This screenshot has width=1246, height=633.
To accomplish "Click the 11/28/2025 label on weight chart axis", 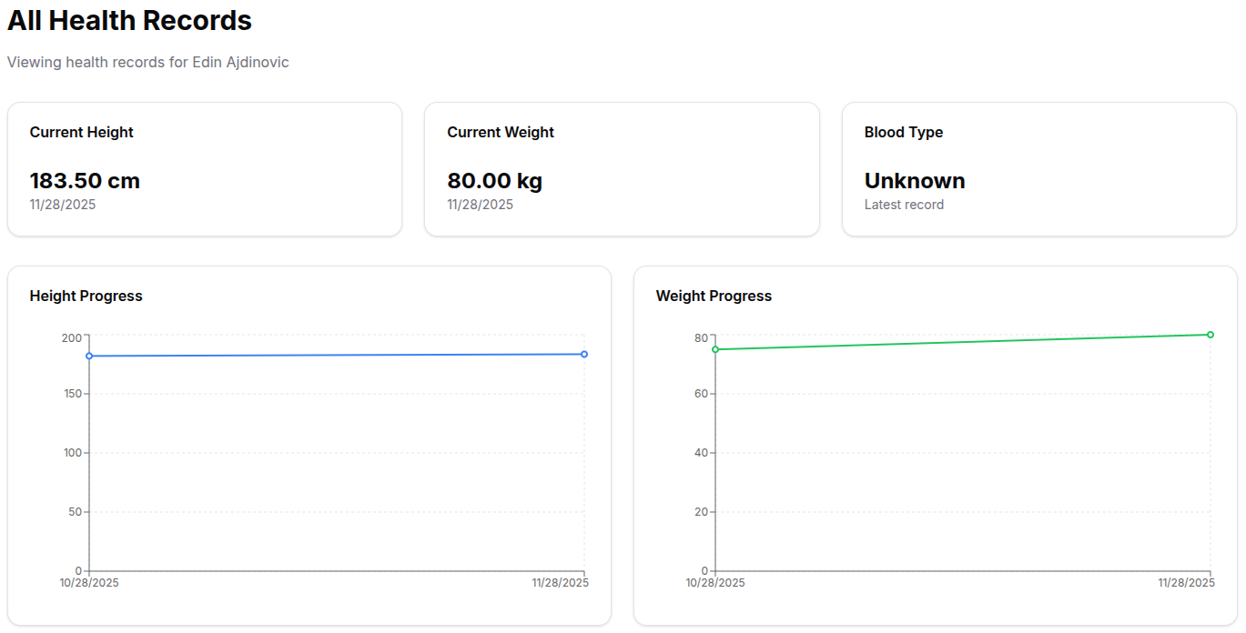I will (x=1186, y=582).
